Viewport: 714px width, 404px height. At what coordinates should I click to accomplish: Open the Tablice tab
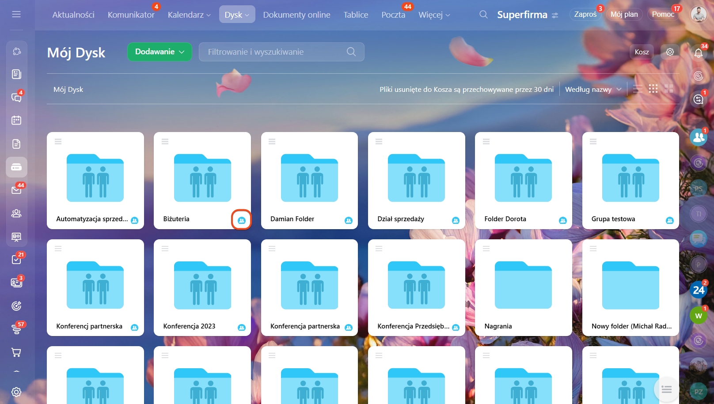pyautogui.click(x=356, y=15)
